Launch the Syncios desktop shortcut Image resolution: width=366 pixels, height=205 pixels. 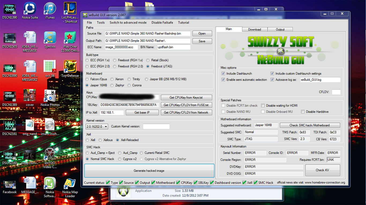[x=50, y=40]
